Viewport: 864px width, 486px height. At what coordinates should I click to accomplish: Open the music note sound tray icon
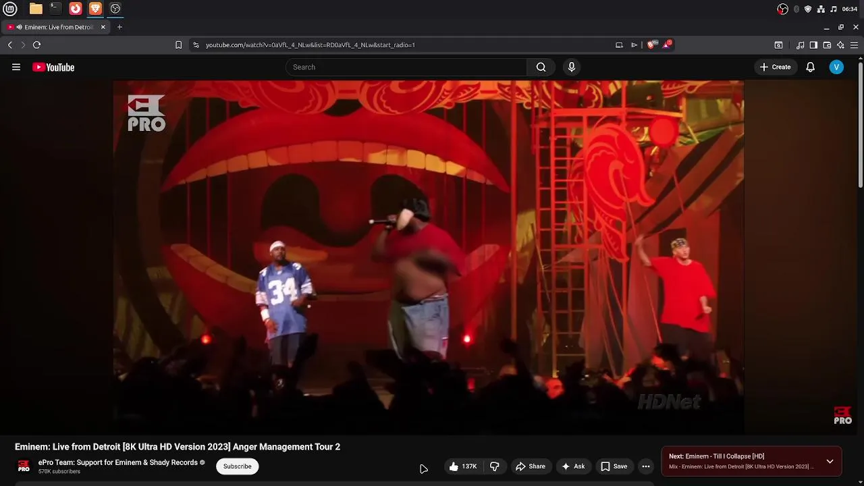pos(834,9)
